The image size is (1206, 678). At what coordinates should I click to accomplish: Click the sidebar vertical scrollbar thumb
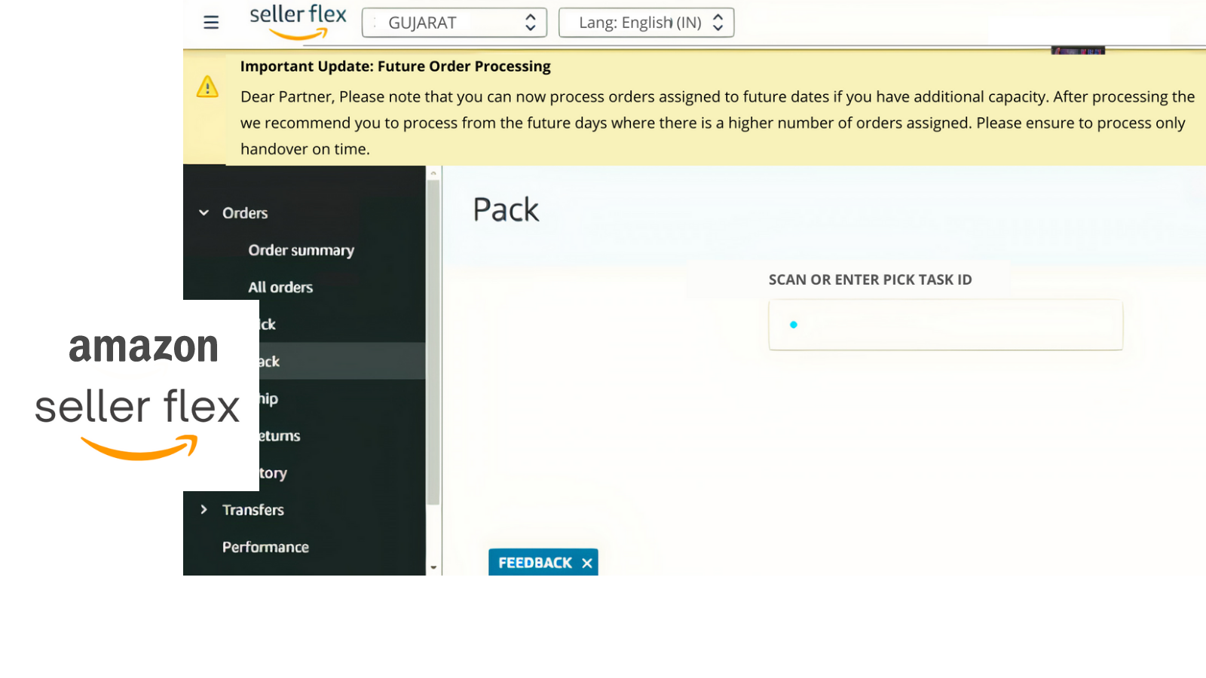[x=433, y=343]
